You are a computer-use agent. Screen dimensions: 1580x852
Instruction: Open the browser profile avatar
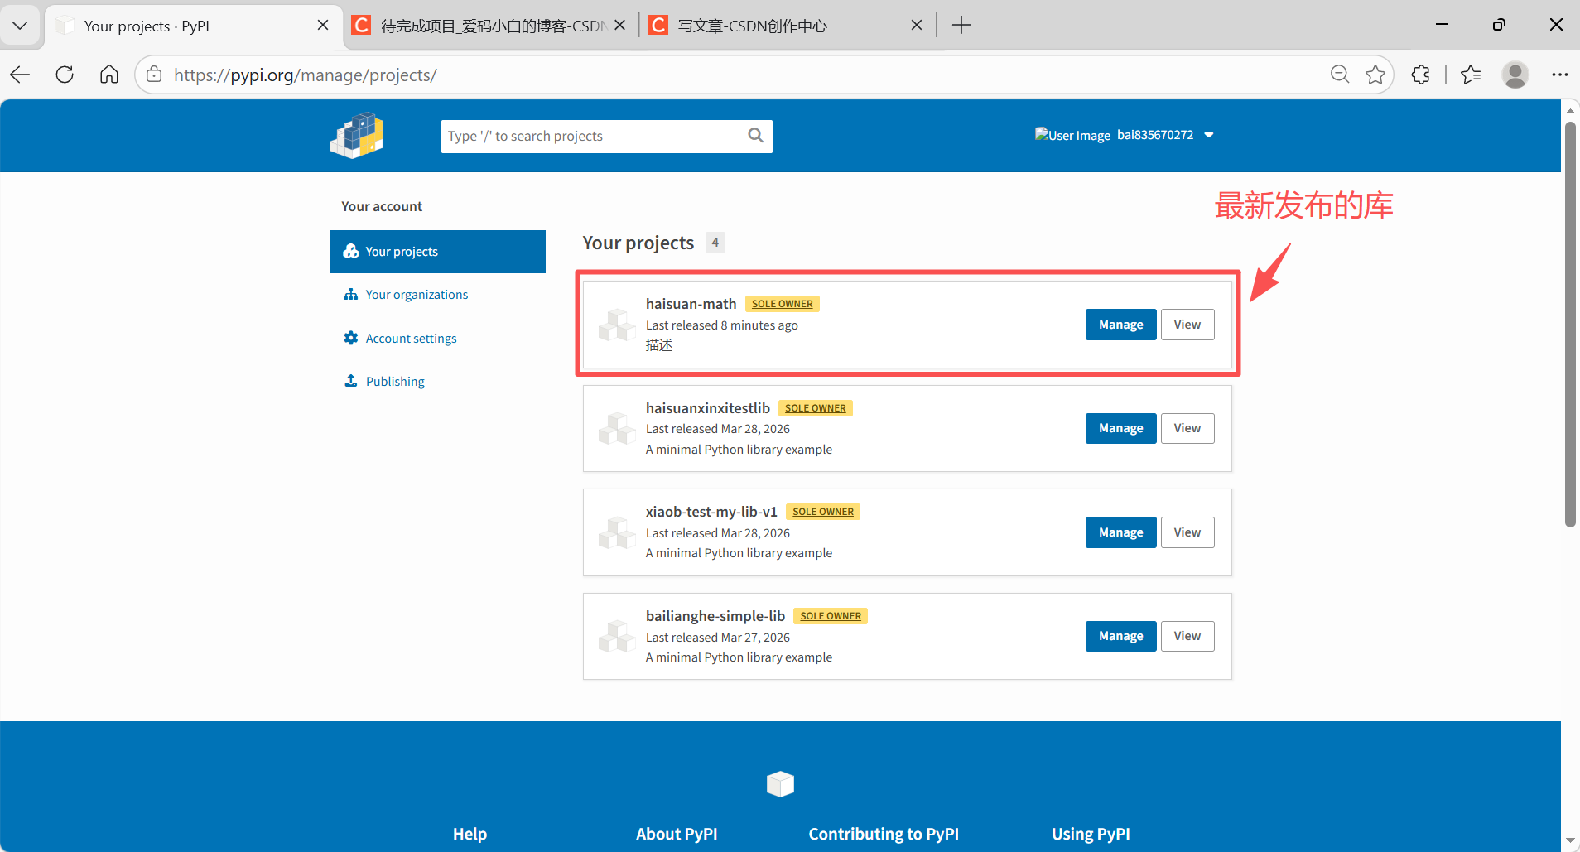click(x=1515, y=75)
